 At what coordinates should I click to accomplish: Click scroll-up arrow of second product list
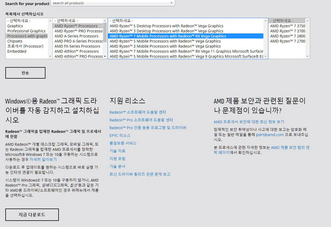105,21
